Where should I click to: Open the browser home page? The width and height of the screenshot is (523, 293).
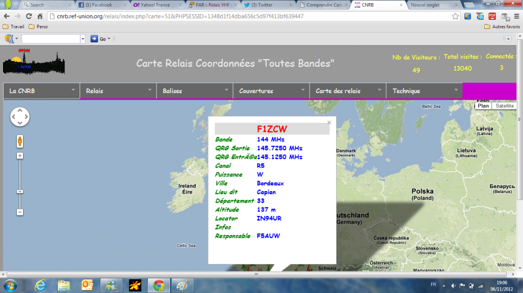coord(40,16)
